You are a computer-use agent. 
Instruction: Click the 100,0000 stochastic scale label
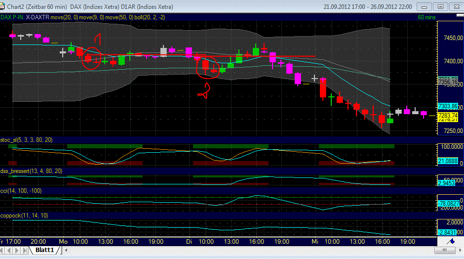452,147
